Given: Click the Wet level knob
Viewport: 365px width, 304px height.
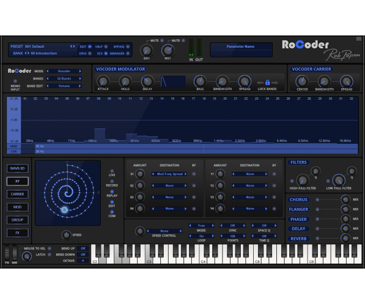Looking at the screenshot, I should (168, 50).
